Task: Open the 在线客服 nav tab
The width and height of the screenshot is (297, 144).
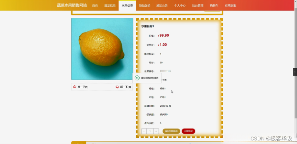Action: [231, 5]
